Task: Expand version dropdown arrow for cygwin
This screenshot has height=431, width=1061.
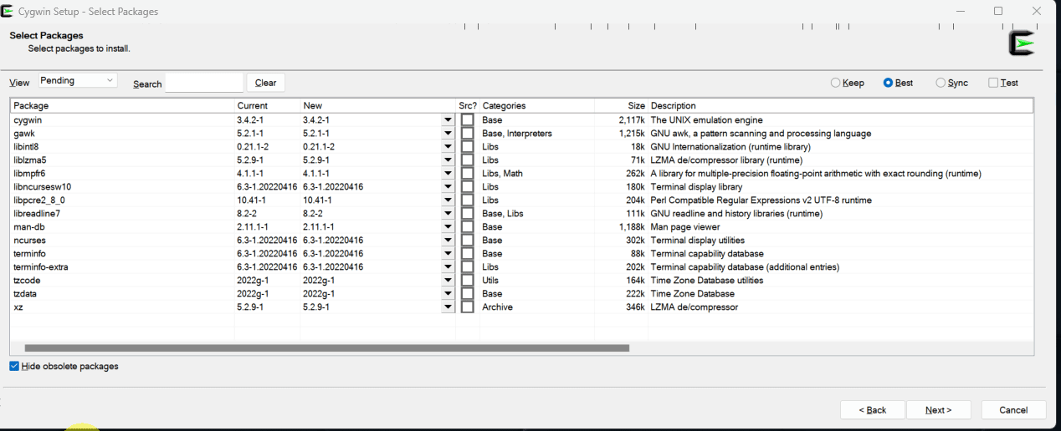Action: pos(448,120)
